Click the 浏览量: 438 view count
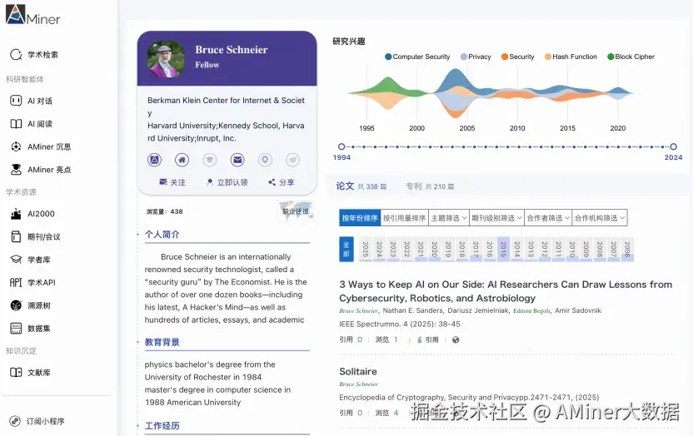The height and width of the screenshot is (436, 693). [164, 212]
